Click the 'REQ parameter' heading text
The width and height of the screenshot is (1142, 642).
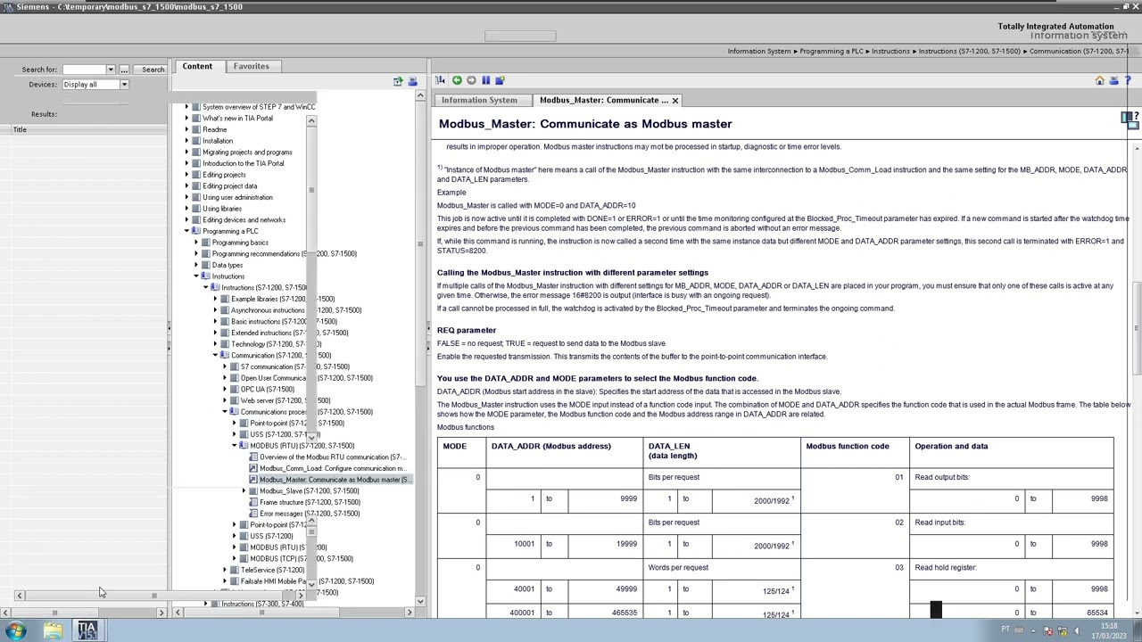[x=467, y=331]
